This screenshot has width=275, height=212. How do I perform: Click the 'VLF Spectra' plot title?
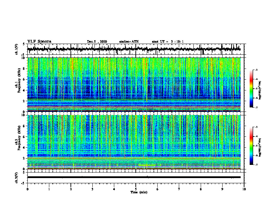[x=39, y=42]
